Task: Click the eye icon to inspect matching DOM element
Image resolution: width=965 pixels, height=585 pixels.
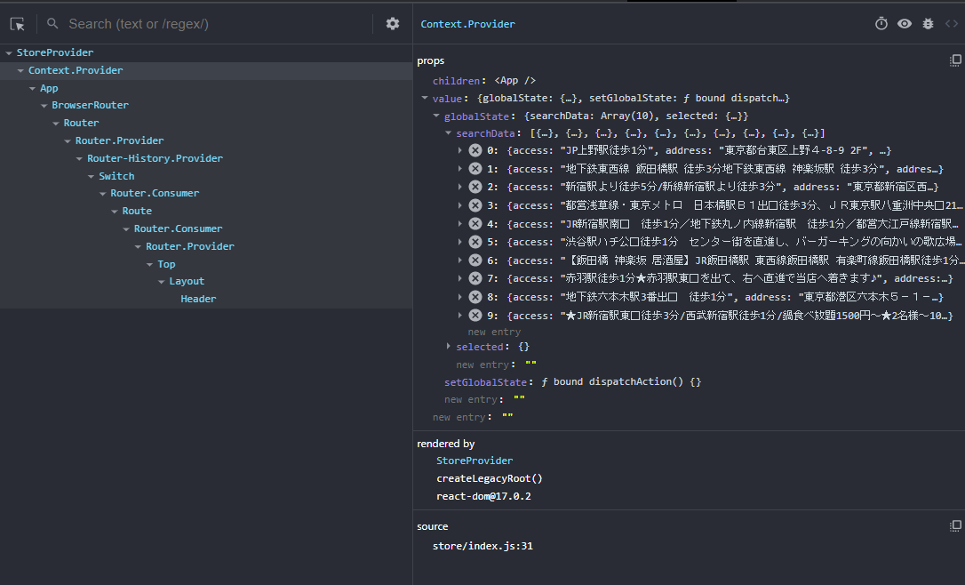Action: pyautogui.click(x=904, y=24)
